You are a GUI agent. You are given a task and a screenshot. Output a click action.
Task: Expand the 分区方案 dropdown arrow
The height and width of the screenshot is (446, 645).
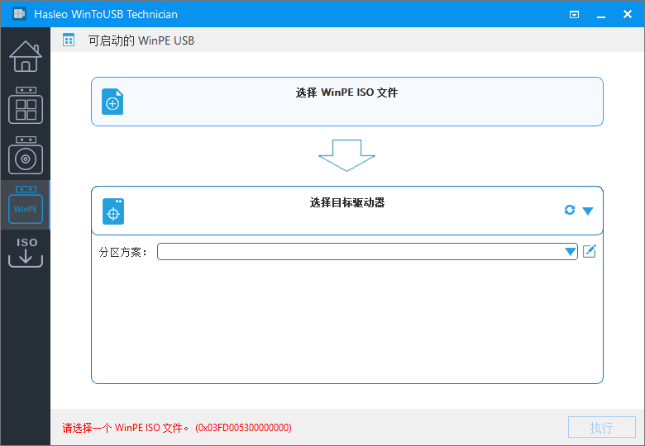tap(570, 252)
